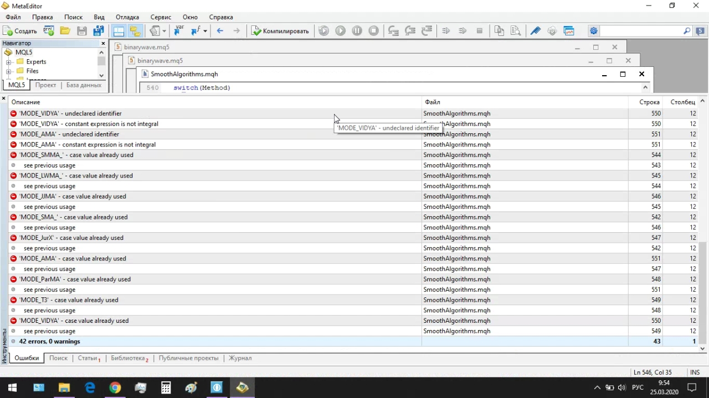This screenshot has width=709, height=398.
Task: Close the Навигатор panel
Action: (x=103, y=43)
